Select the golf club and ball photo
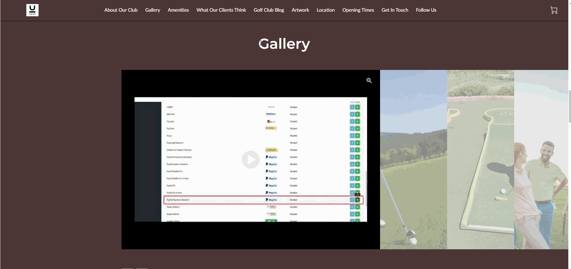This screenshot has width=571, height=269. pyautogui.click(x=414, y=160)
